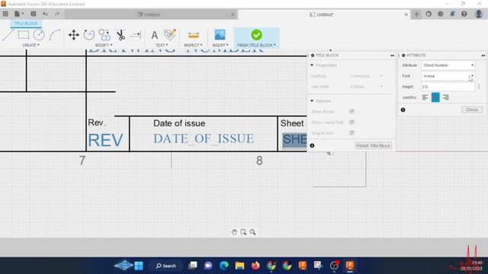Set right text justification
The image size is (488, 274).
[445, 97]
